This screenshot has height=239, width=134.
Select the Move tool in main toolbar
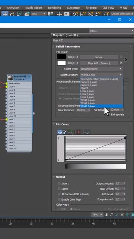(5, 14)
